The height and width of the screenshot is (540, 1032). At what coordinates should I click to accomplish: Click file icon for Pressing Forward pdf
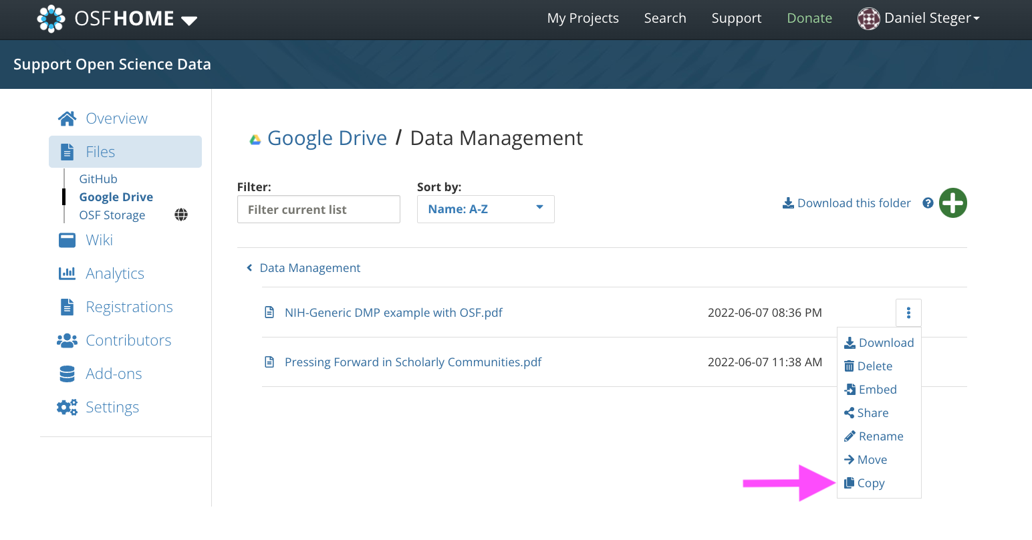coord(269,362)
